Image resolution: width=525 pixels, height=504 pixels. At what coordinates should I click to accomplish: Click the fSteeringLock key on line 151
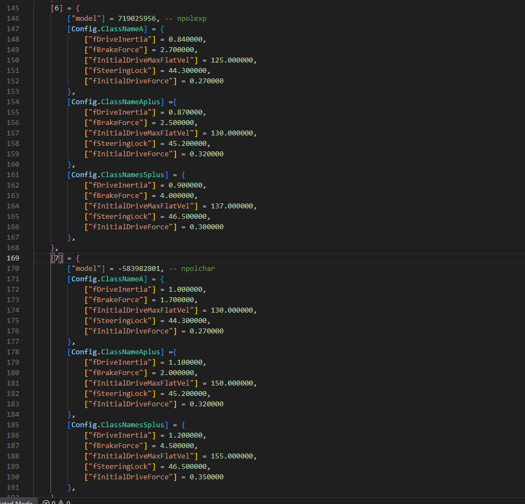120,71
